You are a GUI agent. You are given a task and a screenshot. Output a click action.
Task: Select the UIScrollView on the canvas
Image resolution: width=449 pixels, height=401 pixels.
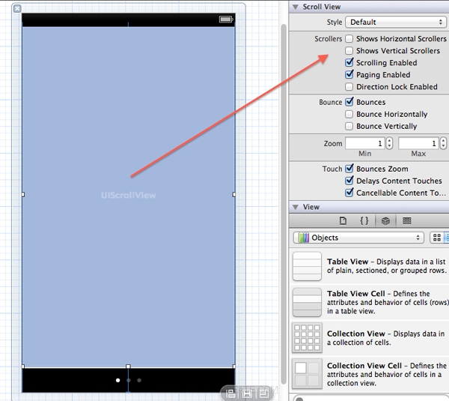coord(129,196)
